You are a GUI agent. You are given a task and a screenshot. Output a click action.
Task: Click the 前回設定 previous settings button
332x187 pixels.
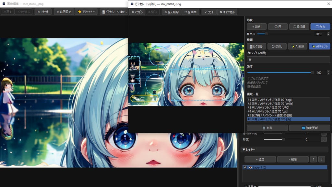(64, 12)
